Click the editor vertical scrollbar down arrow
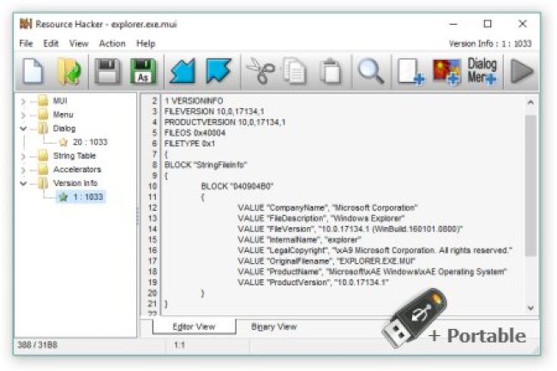 pyautogui.click(x=530, y=307)
